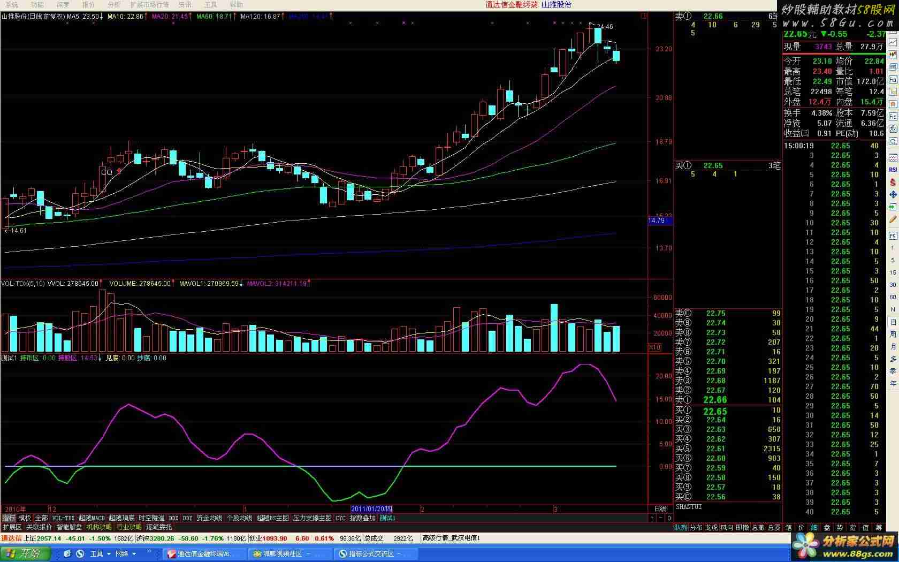Click the Fin icon in right sidebar
899x562 pixels.
point(893,79)
